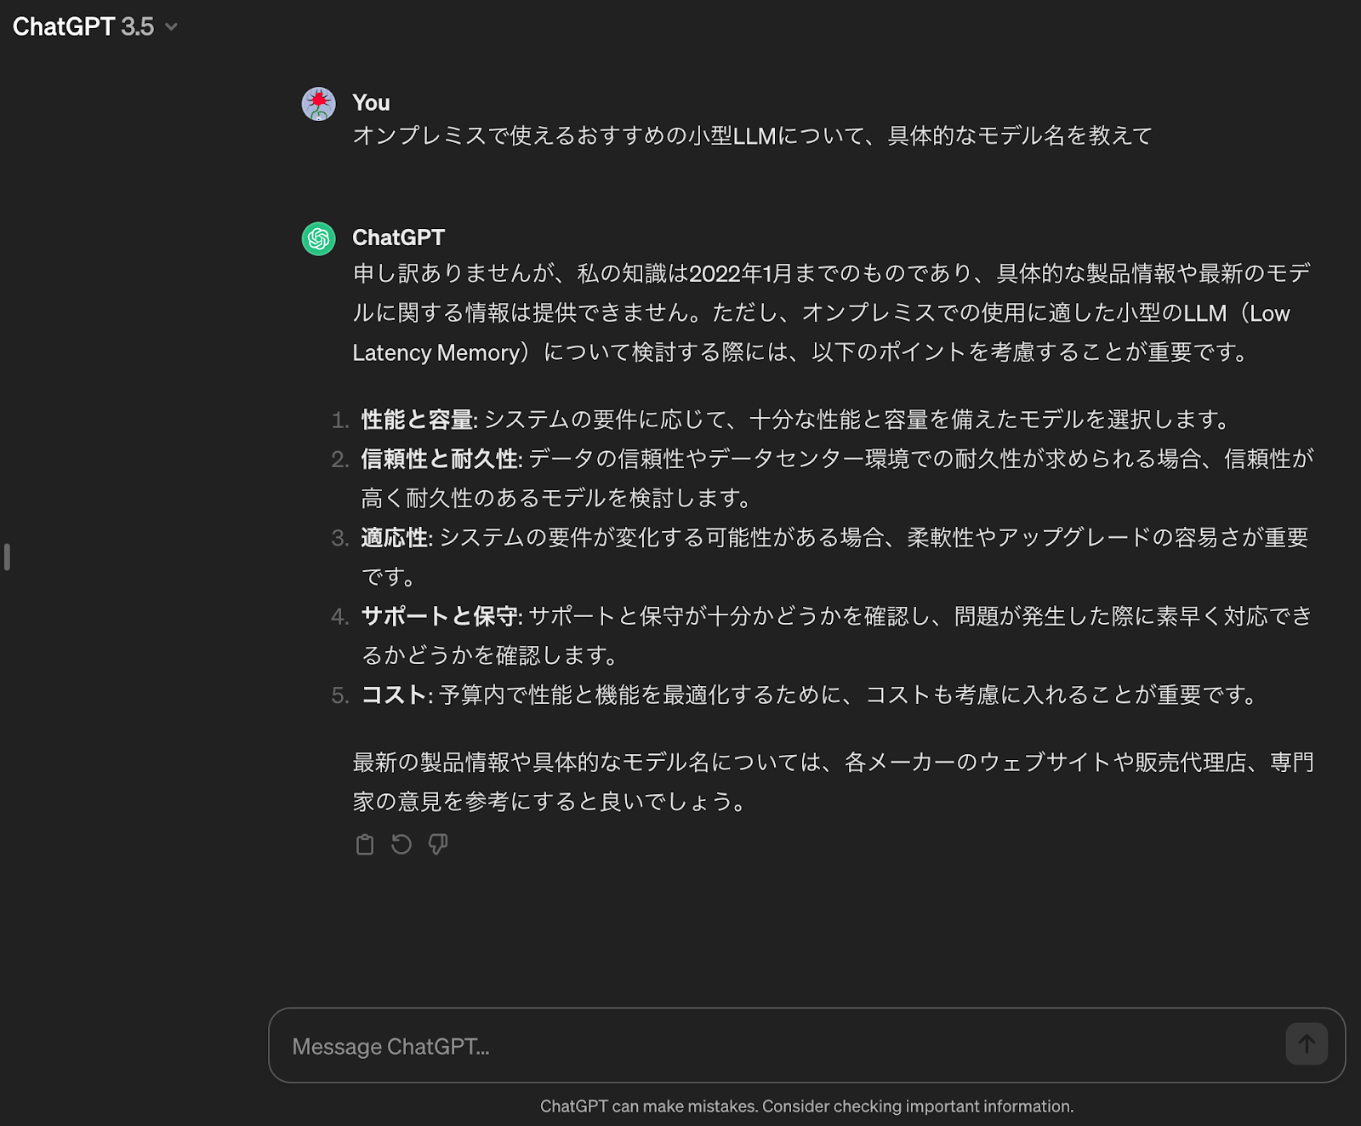The height and width of the screenshot is (1126, 1361).
Task: Click list item heading 信頼性と耐久性
Action: click(x=440, y=459)
